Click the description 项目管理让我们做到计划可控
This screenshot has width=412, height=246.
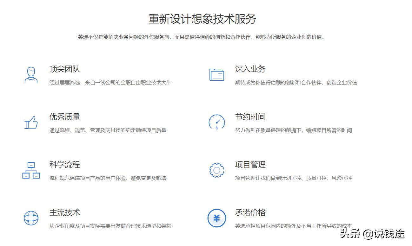[x=294, y=178]
